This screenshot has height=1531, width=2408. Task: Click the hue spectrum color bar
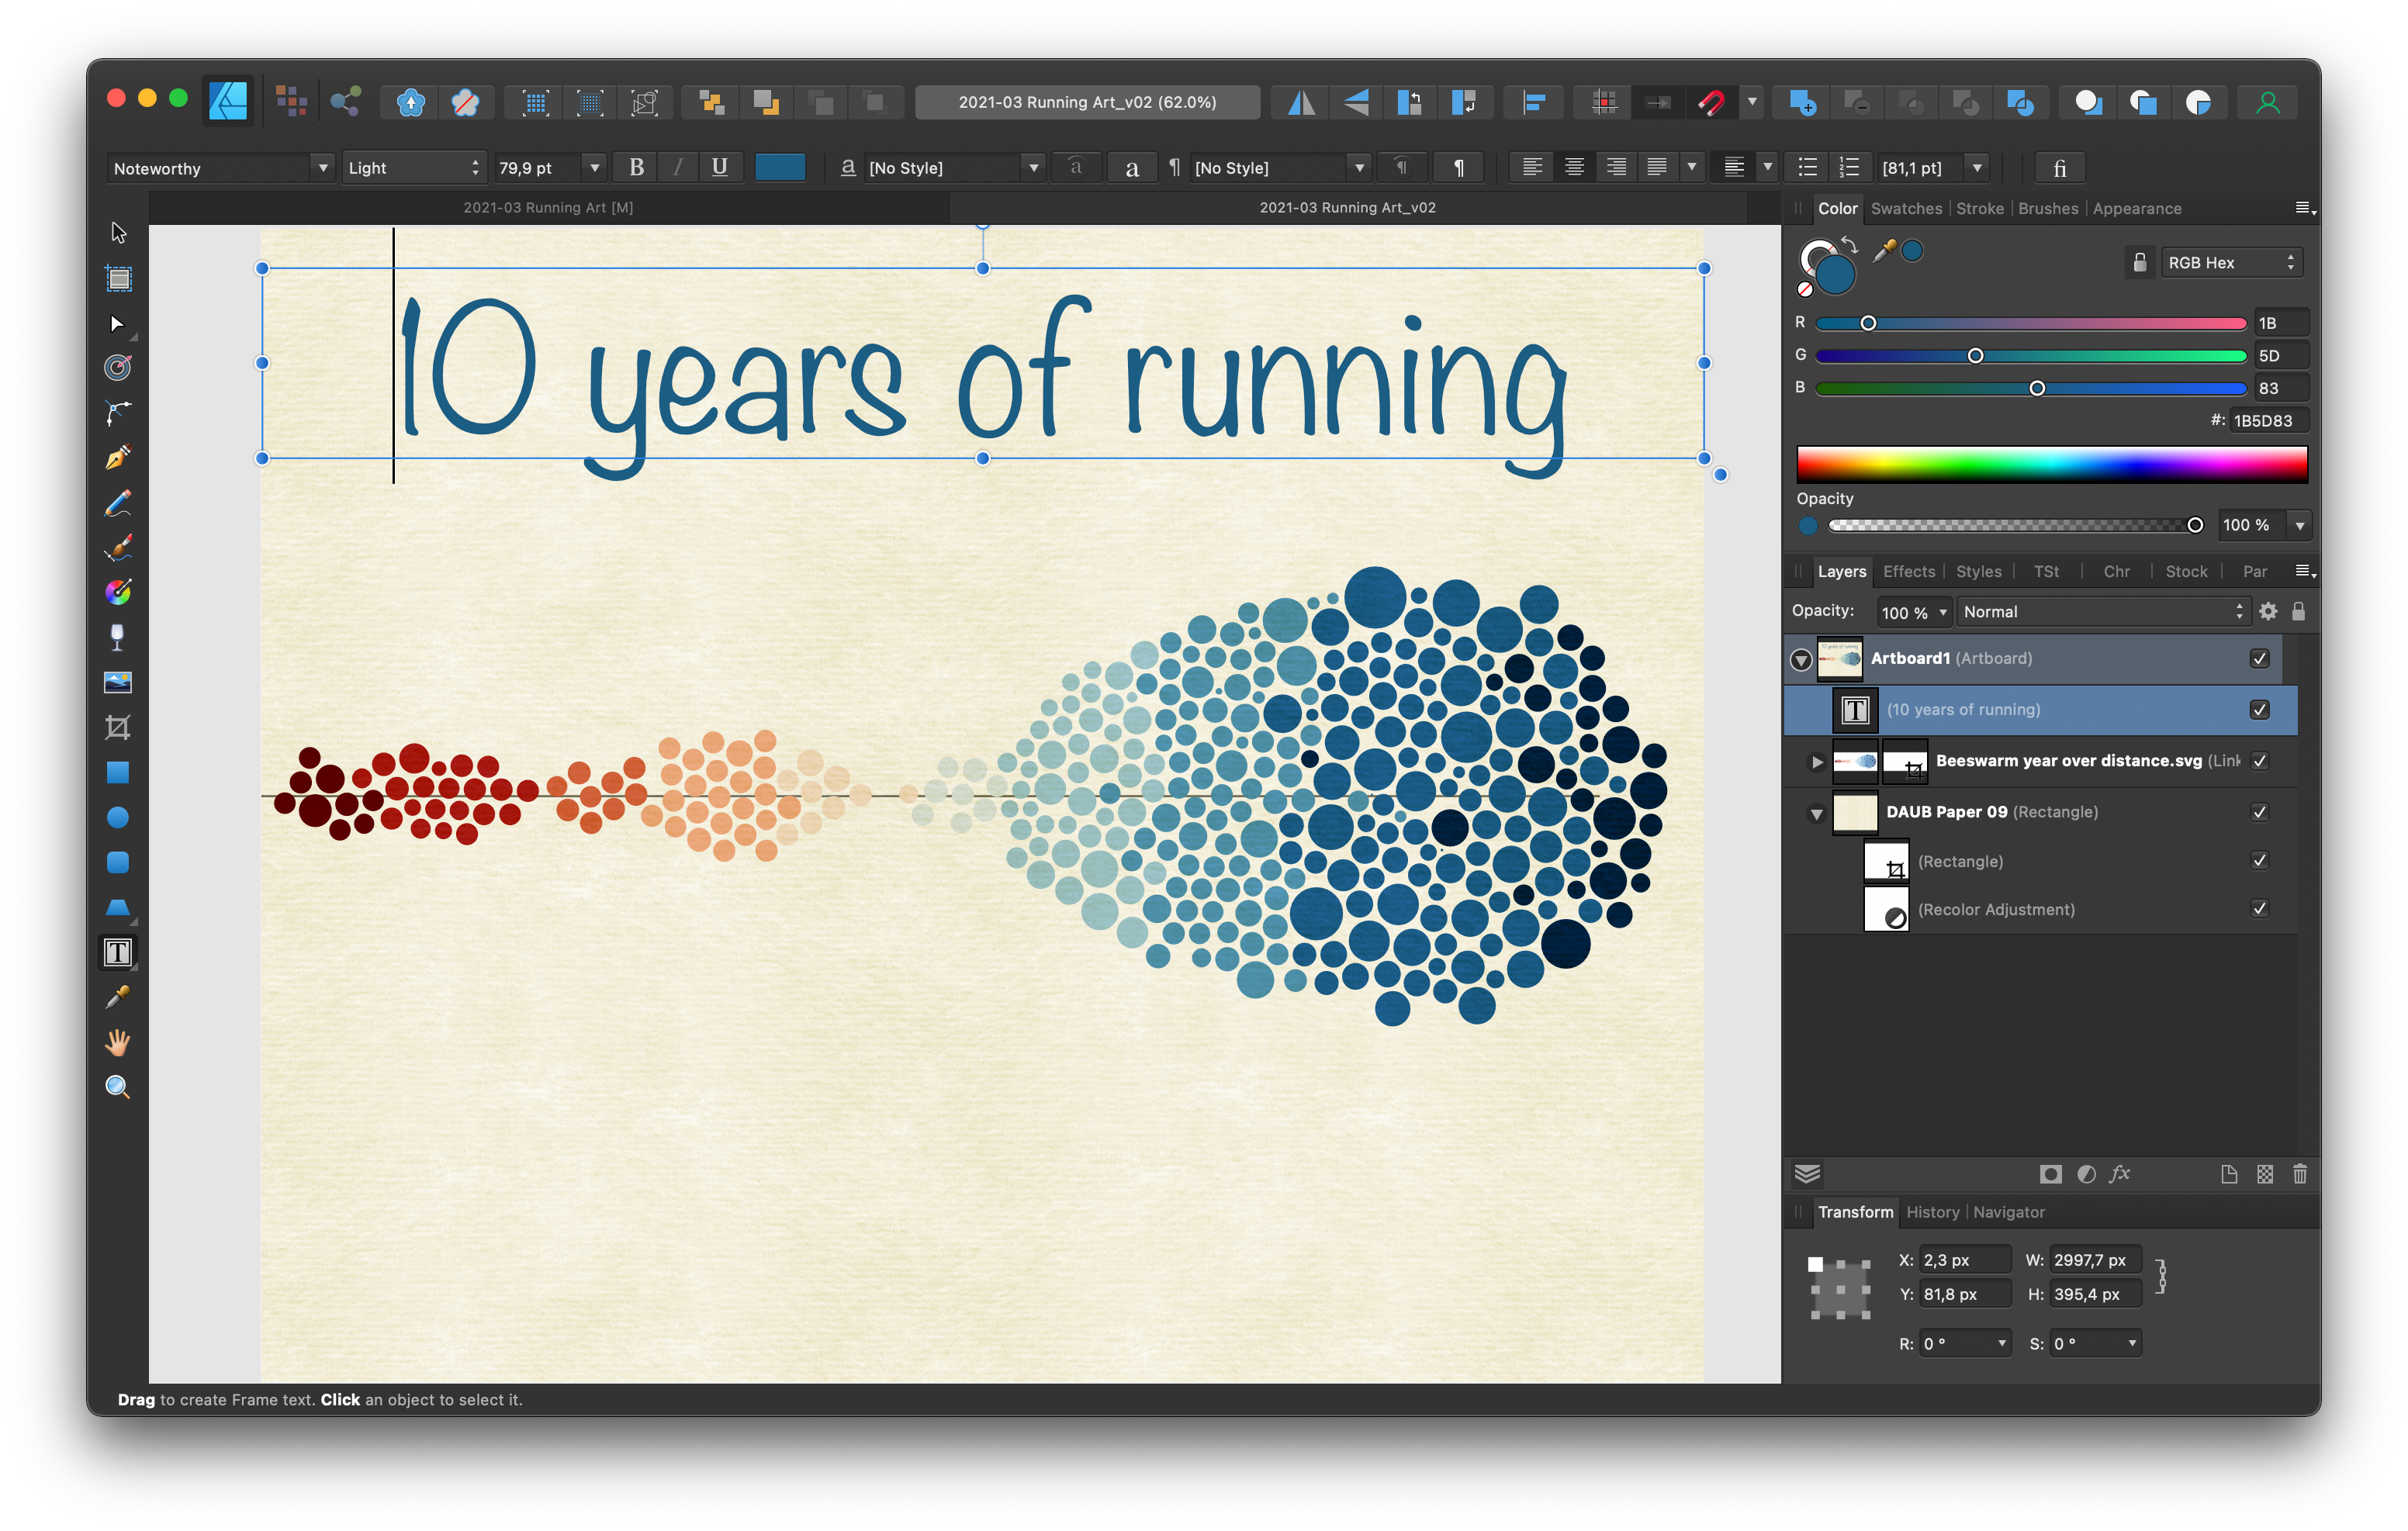point(2051,464)
